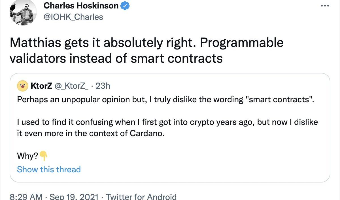Viewport: 340px width, 200px height.
Task: Click the 8:29 AM tweet time
Action: (x=26, y=197)
